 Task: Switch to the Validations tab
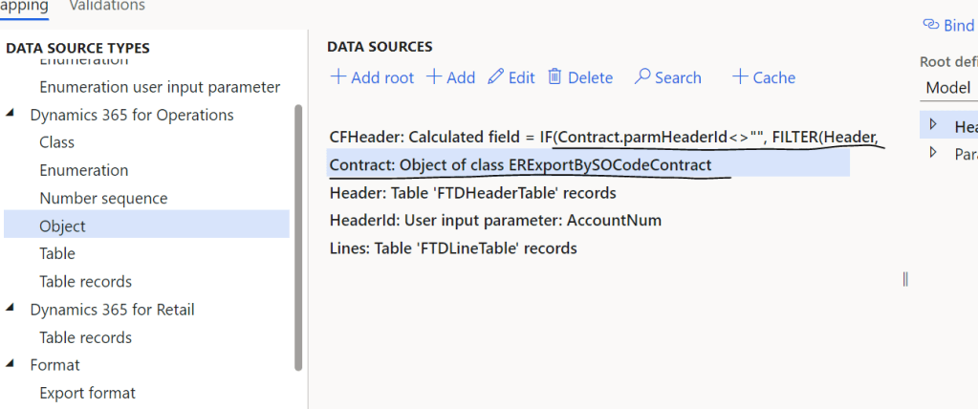tap(107, 6)
